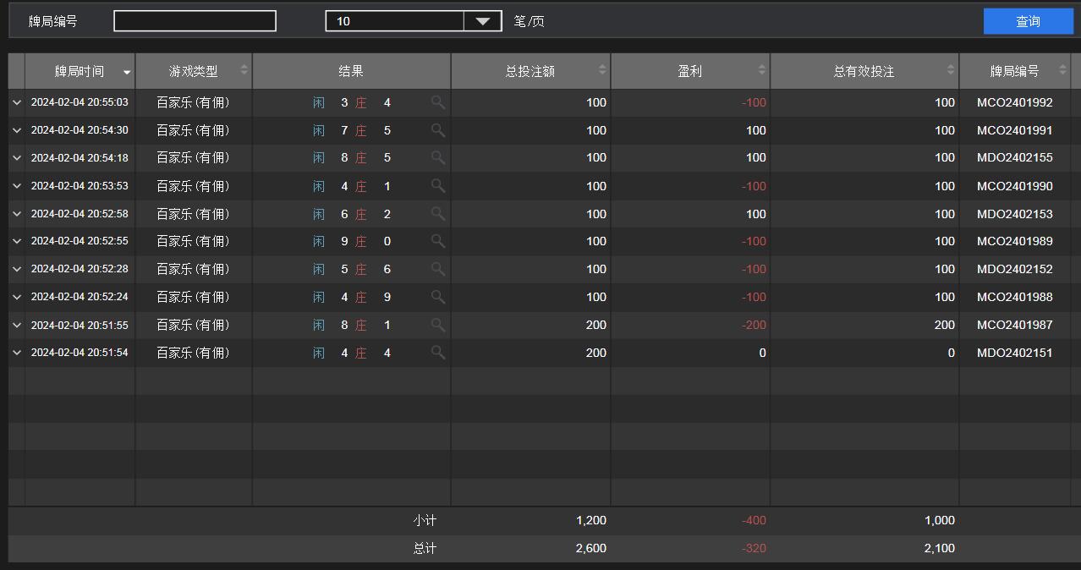Screen dimensions: 1081x570
Task: Sort by 牌局时间 column header
Action: tap(80, 72)
